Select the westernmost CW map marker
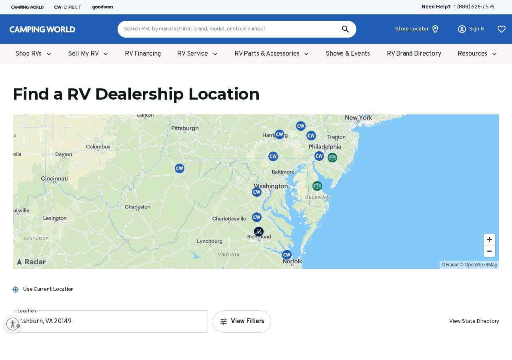 click(180, 168)
